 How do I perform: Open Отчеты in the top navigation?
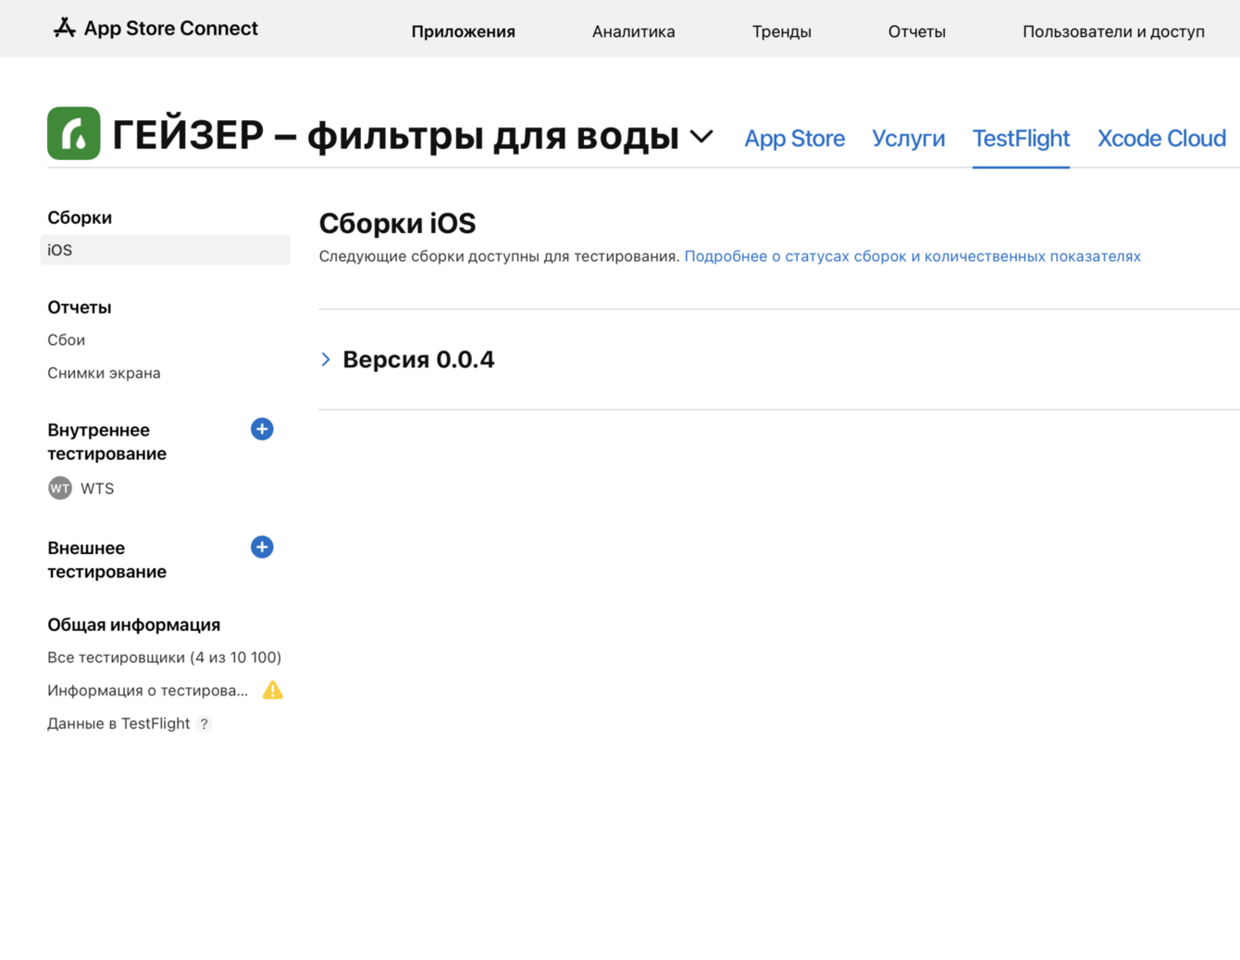click(917, 31)
